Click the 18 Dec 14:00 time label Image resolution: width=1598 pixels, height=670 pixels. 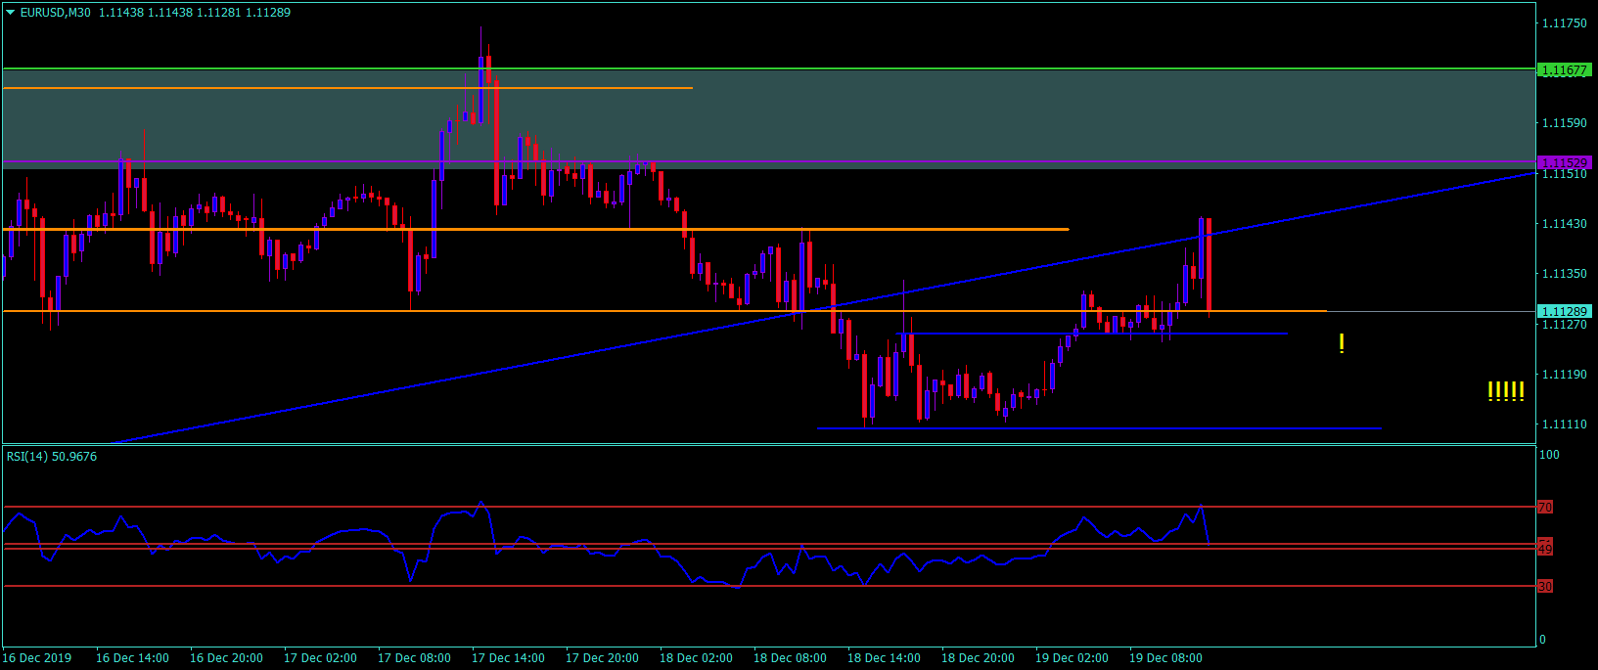[884, 658]
